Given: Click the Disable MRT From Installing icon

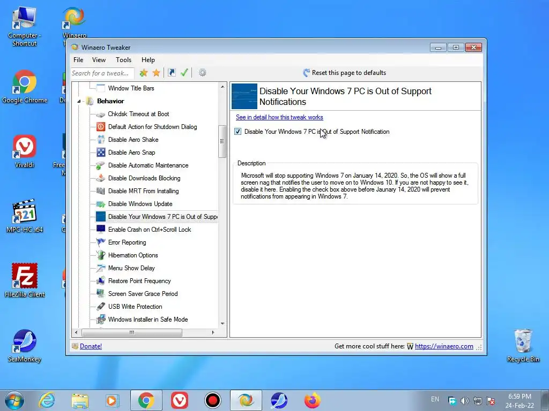Looking at the screenshot, I should click(x=101, y=191).
